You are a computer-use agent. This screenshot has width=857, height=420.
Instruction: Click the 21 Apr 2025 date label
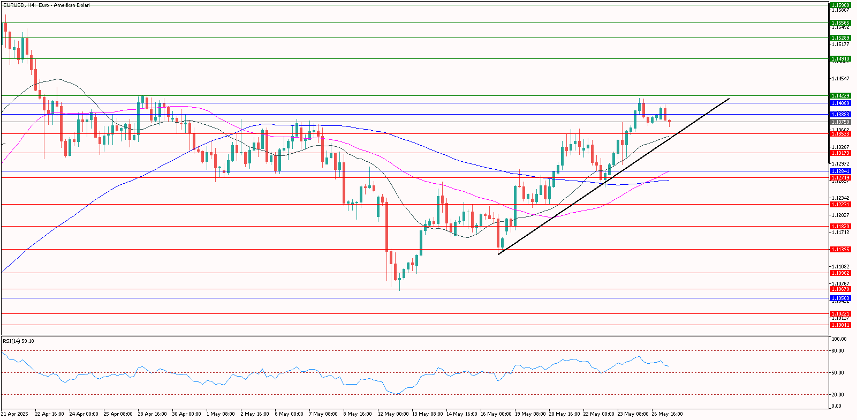point(14,414)
